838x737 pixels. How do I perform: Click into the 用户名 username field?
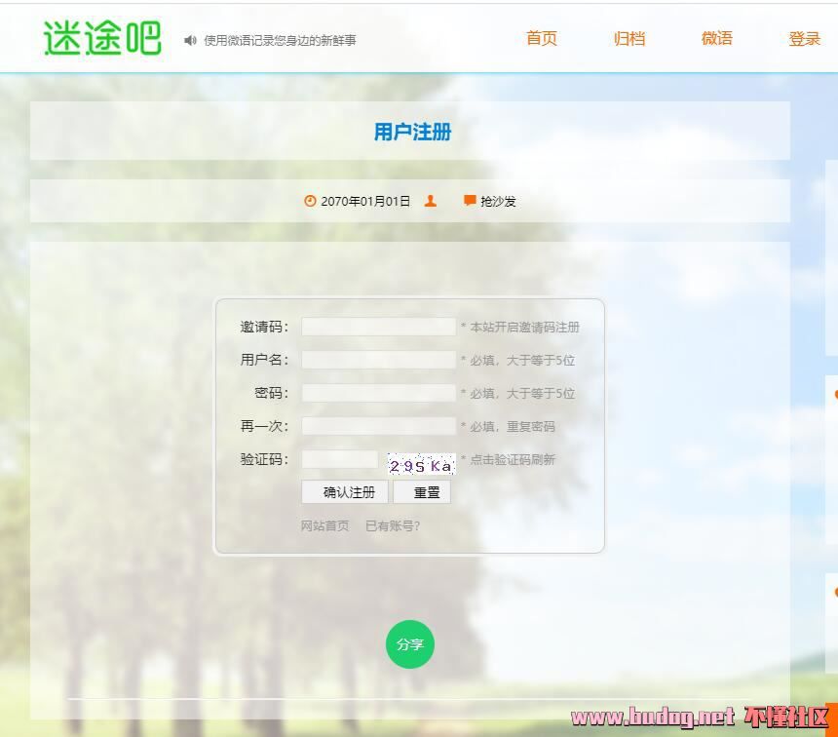coord(378,360)
